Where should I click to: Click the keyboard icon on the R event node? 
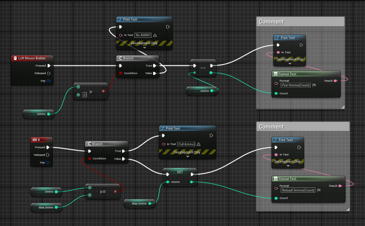34,140
